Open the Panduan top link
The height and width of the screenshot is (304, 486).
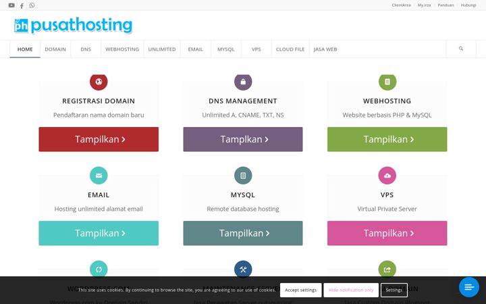click(446, 5)
